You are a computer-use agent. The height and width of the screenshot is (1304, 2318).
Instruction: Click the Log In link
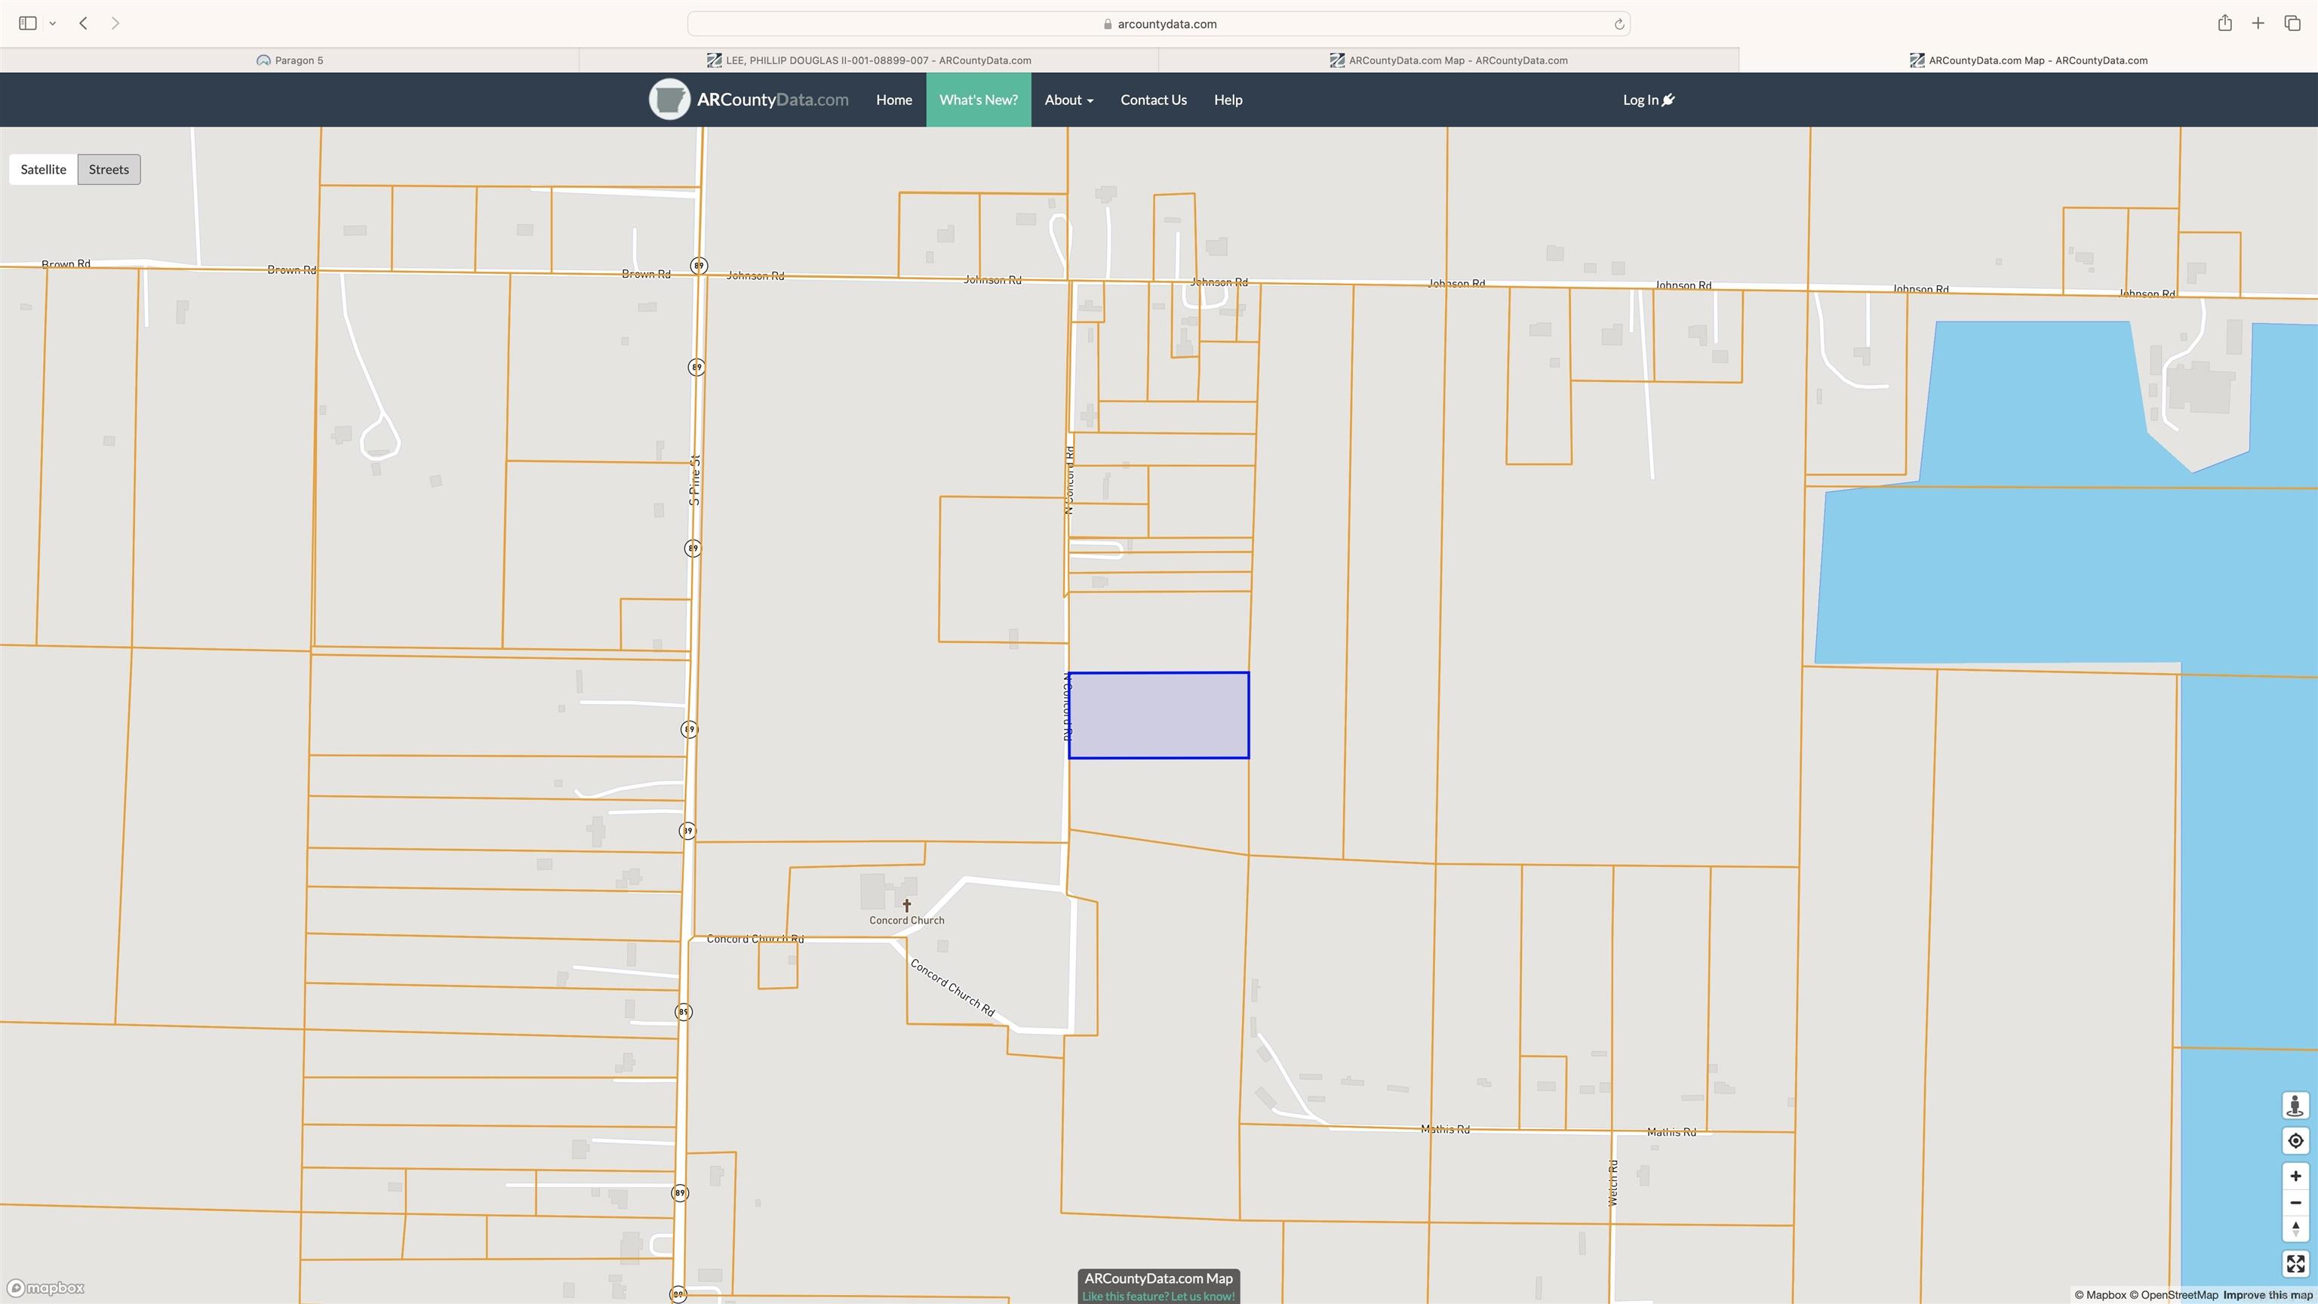(x=1648, y=100)
